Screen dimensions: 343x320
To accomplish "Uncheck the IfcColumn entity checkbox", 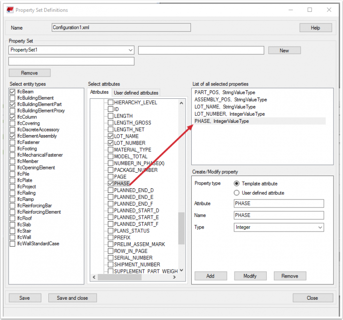I will click(13, 117).
